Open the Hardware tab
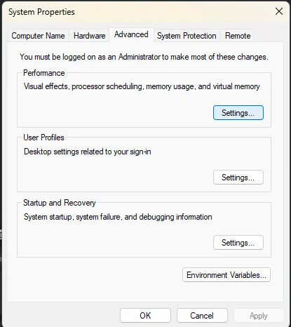Viewport: 291px width, 327px height. pos(89,36)
